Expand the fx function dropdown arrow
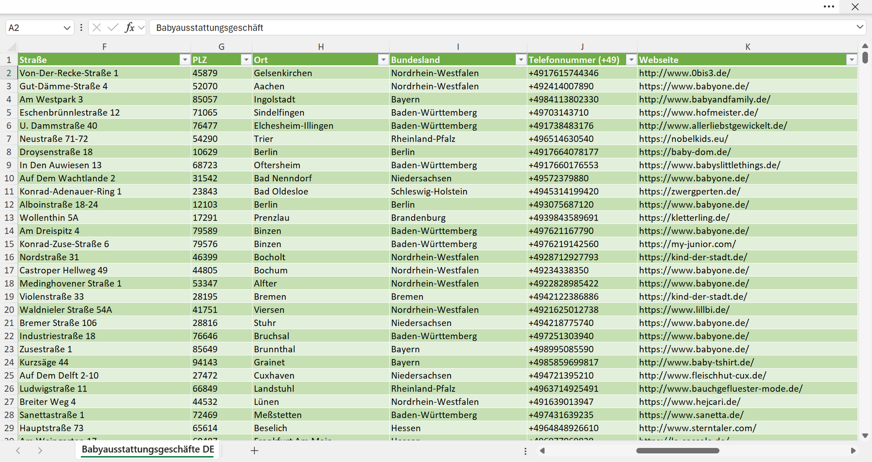This screenshot has width=872, height=462. click(x=141, y=28)
